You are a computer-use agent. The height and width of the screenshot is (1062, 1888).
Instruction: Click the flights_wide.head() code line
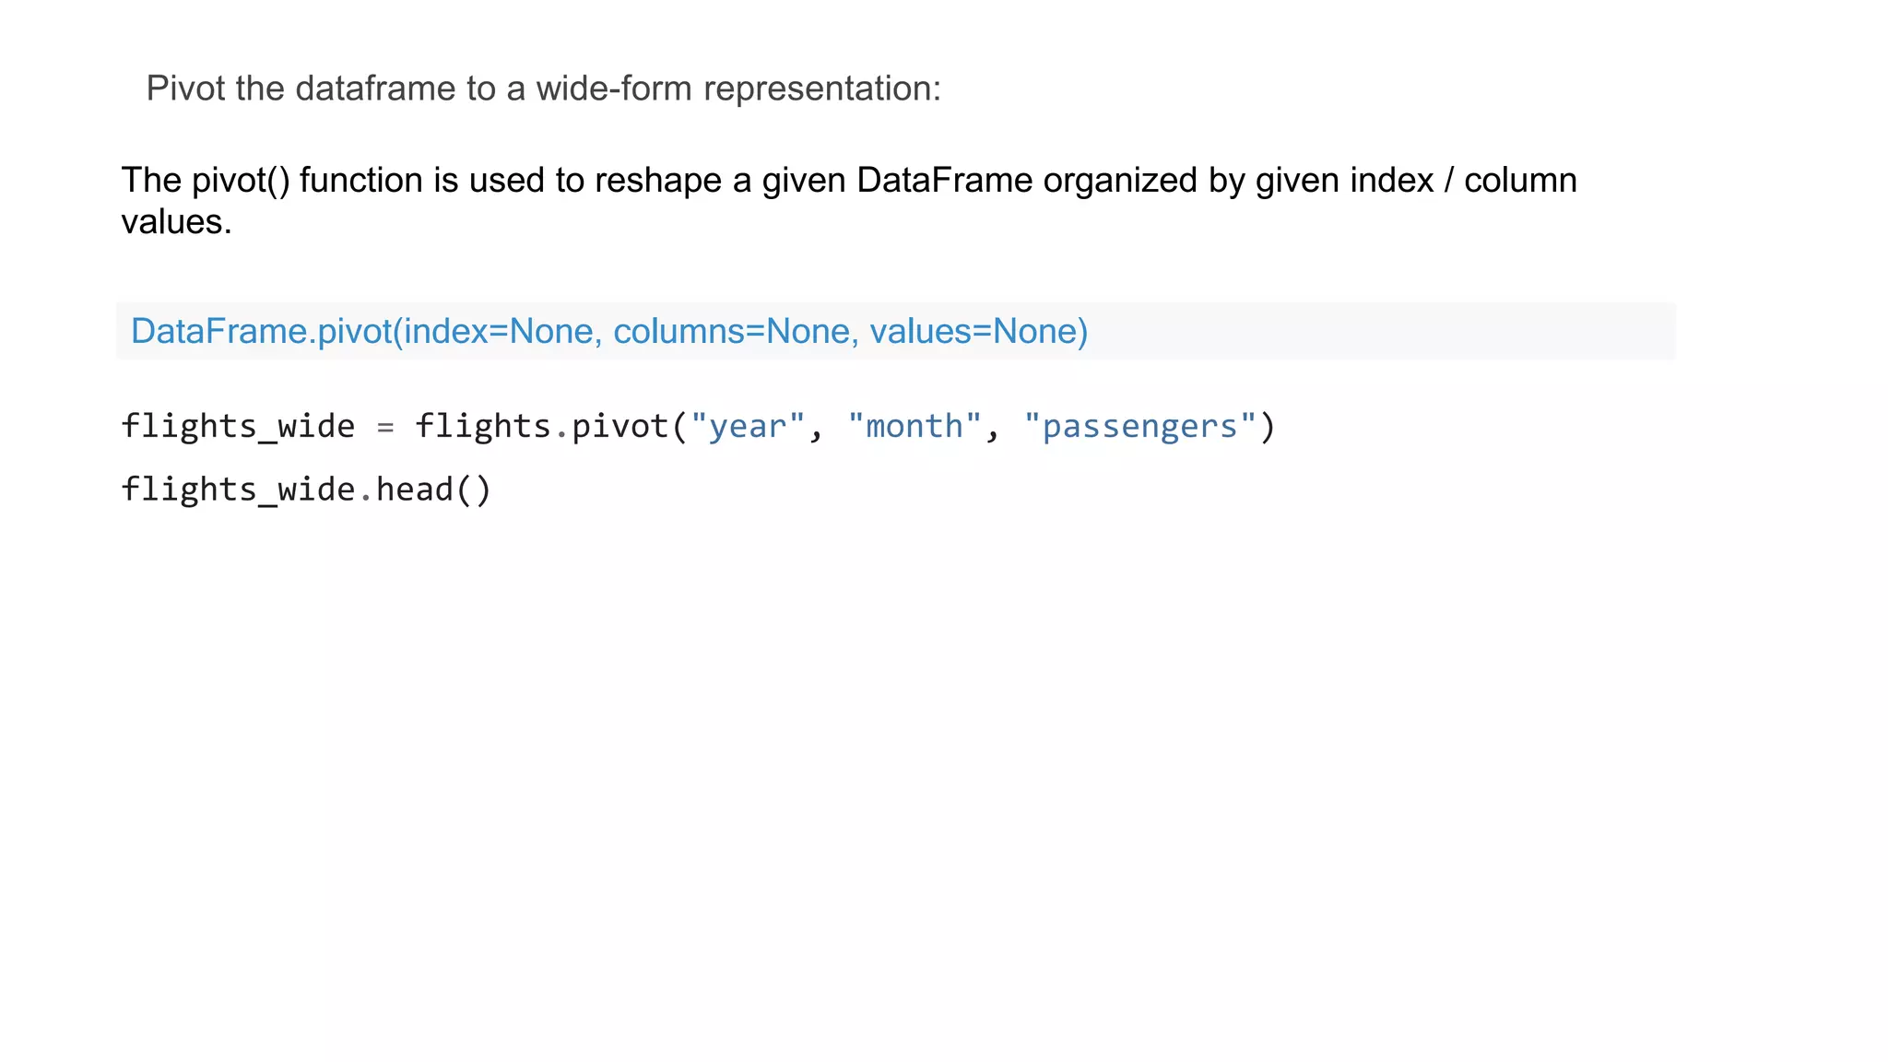[306, 490]
